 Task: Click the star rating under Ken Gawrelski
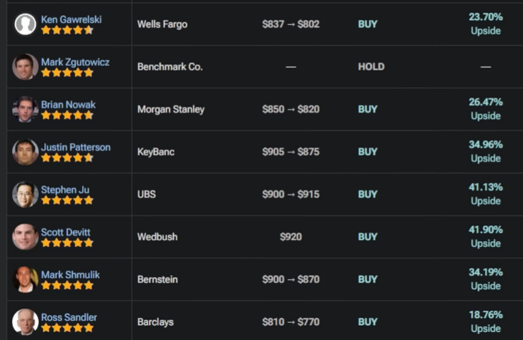(x=67, y=31)
